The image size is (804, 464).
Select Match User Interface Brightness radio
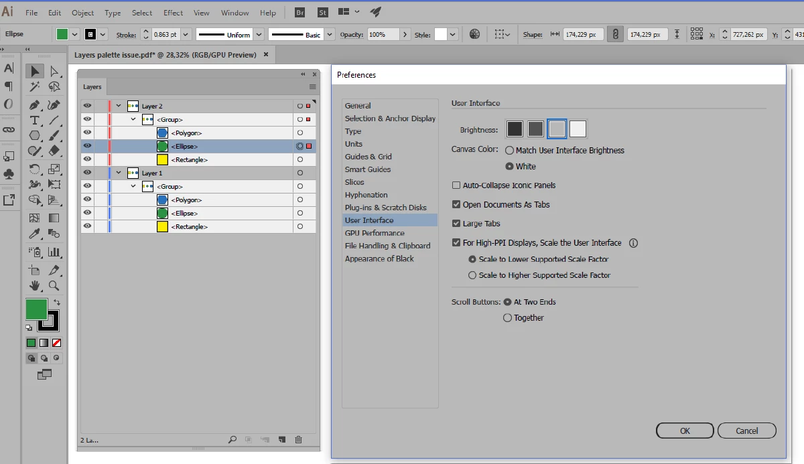pyautogui.click(x=510, y=151)
